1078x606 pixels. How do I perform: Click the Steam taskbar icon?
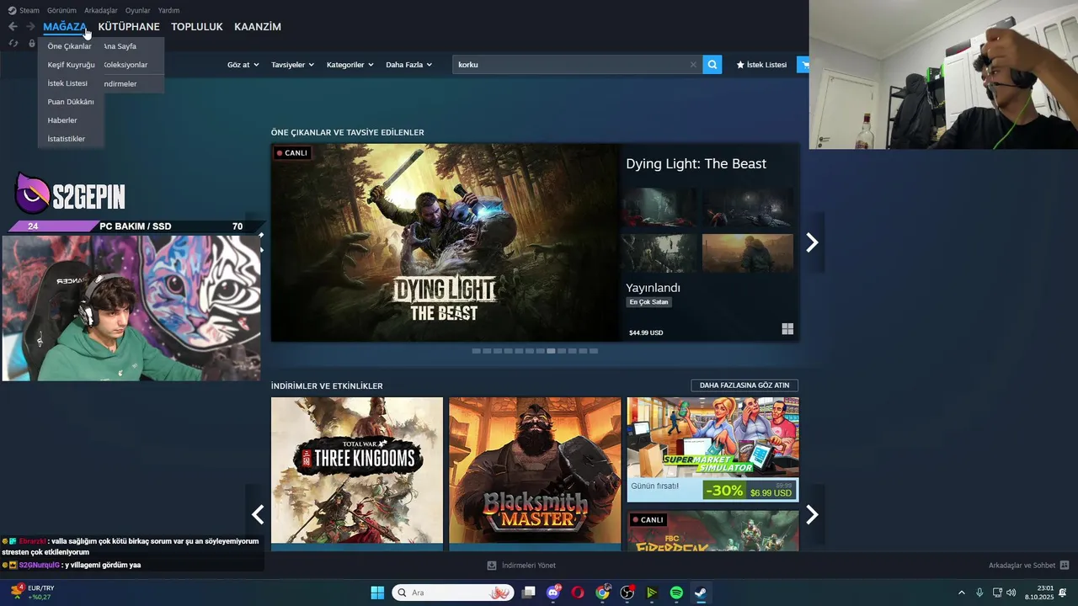(701, 593)
